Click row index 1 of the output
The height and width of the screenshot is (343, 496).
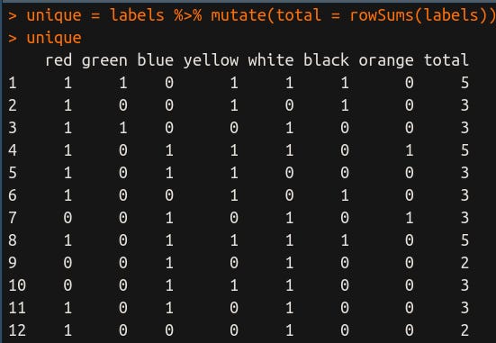(x=13, y=83)
